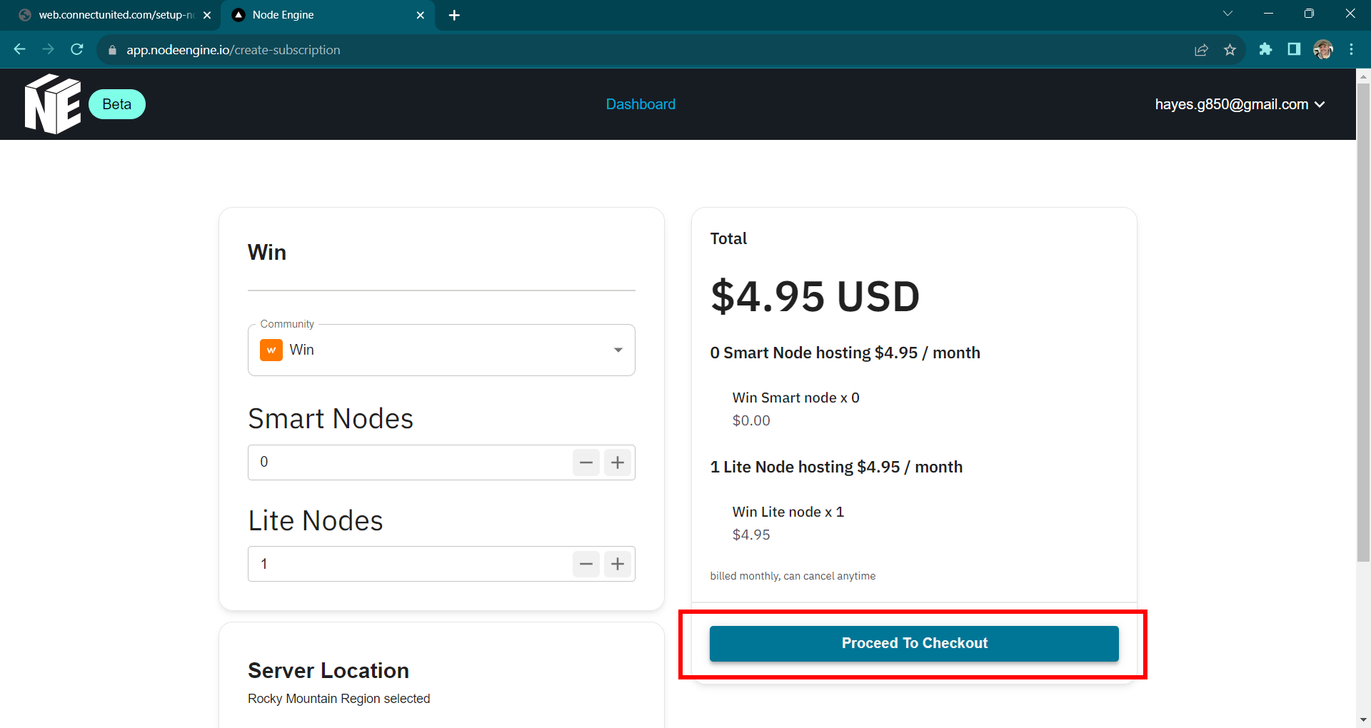The height and width of the screenshot is (728, 1371).
Task: Open the Dashboard link
Action: [x=641, y=104]
